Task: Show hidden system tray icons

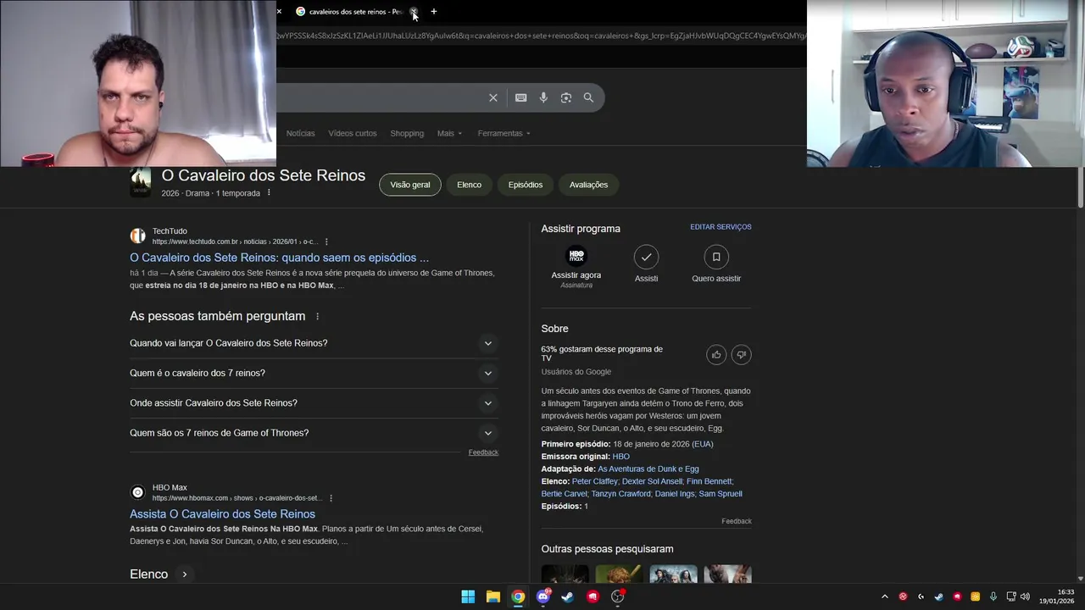Action: click(885, 596)
